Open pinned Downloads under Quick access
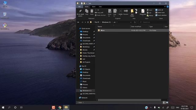 click(86, 41)
